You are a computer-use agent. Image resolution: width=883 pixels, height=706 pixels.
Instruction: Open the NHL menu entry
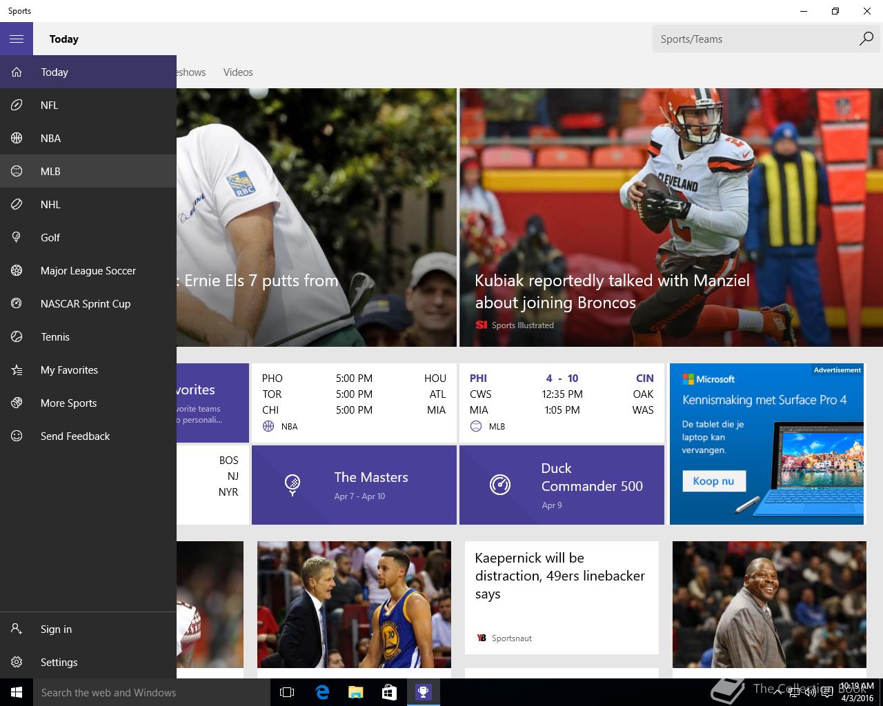click(88, 204)
